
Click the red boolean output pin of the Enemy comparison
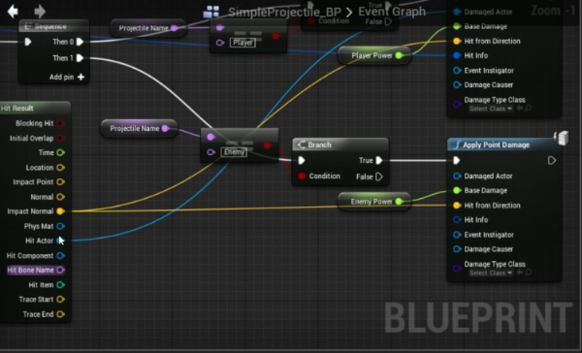267,145
